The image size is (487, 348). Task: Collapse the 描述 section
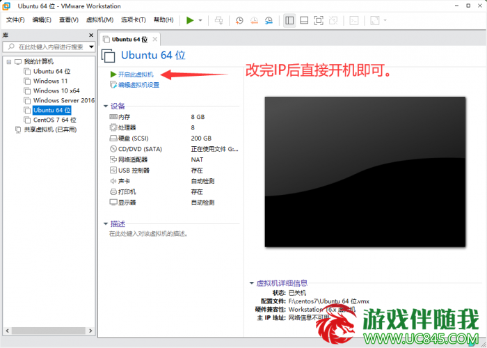coord(106,223)
